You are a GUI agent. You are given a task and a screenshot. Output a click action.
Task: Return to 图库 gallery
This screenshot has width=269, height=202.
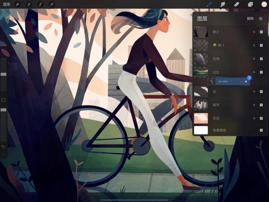[7, 4]
